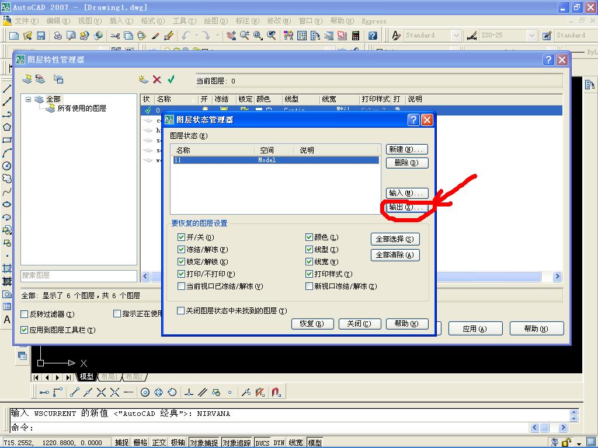Click the Match Properties brush icon
The width and height of the screenshot is (598, 448).
pyautogui.click(x=155, y=36)
